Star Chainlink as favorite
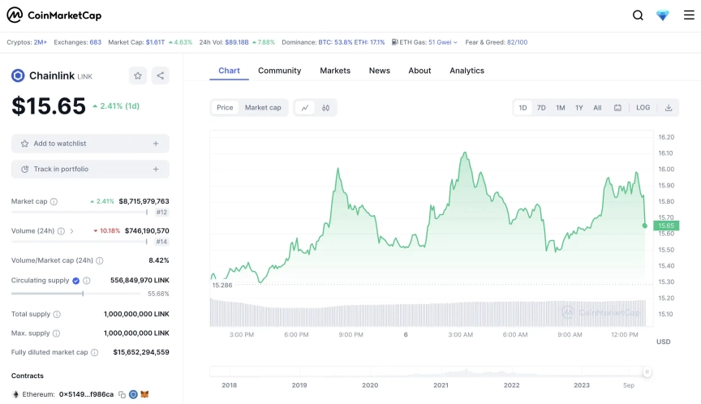 138,75
